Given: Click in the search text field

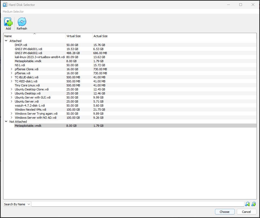Looking at the screenshot, I should [138, 204].
